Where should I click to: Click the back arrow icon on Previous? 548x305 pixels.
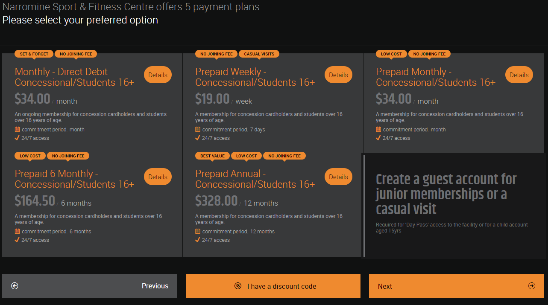15,286
